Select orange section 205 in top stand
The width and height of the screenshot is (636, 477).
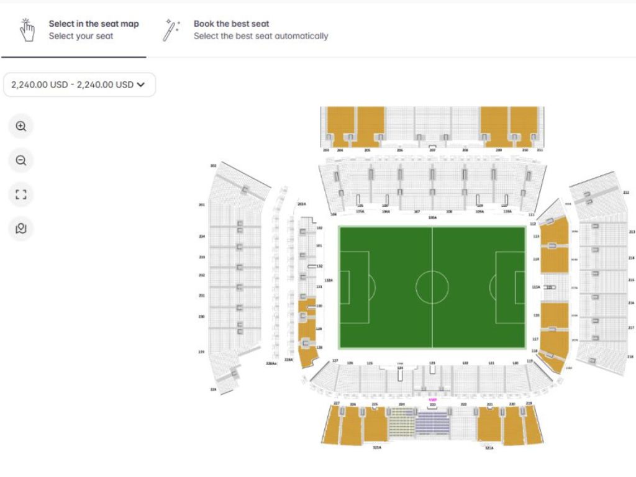tap(370, 124)
